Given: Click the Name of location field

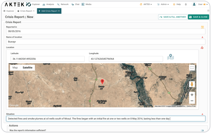Looking at the screenshot, I should pyautogui.click(x=106, y=42).
